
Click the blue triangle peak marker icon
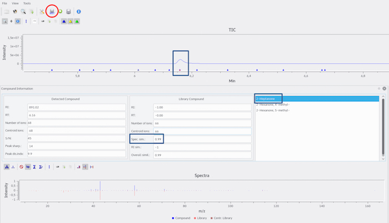point(63,21)
